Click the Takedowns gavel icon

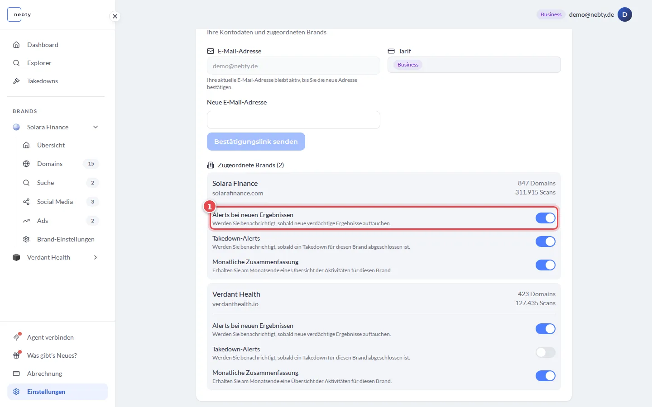(16, 81)
